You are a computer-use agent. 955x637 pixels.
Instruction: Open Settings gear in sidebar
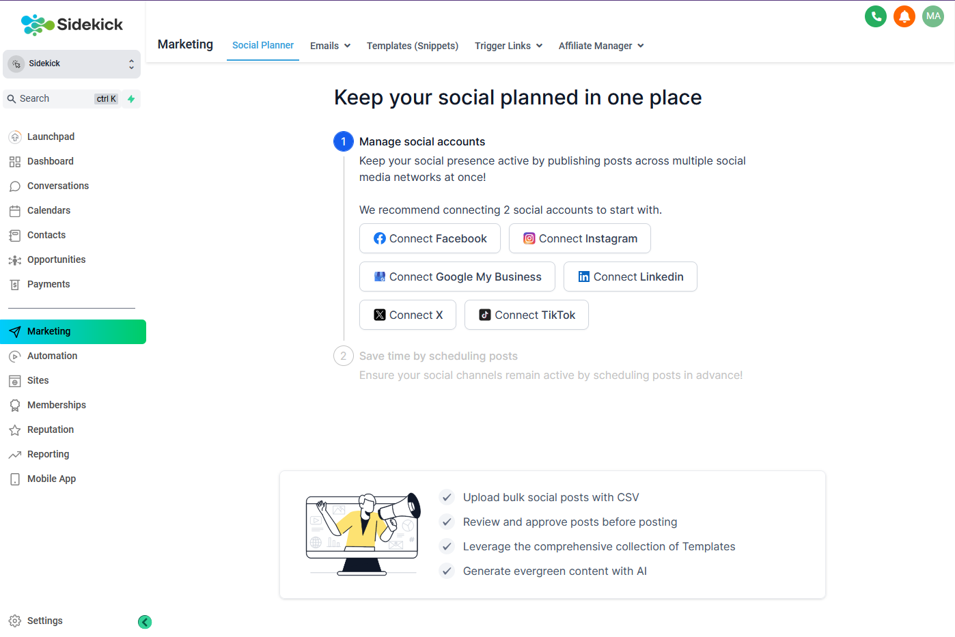tap(36, 621)
